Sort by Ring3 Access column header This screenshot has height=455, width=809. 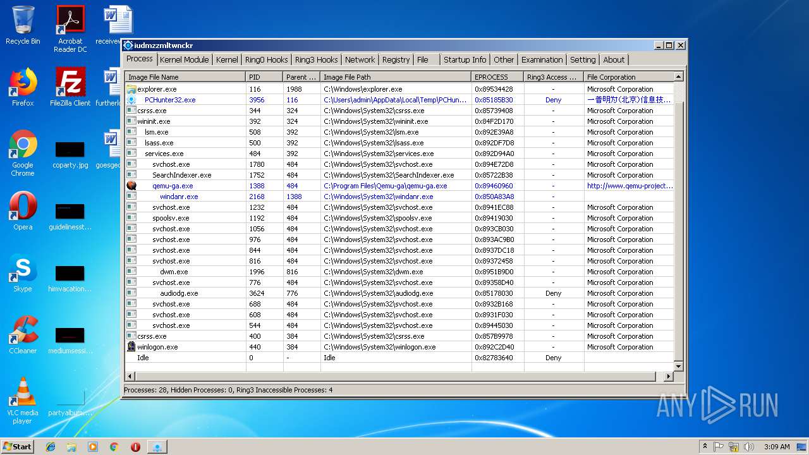point(554,77)
